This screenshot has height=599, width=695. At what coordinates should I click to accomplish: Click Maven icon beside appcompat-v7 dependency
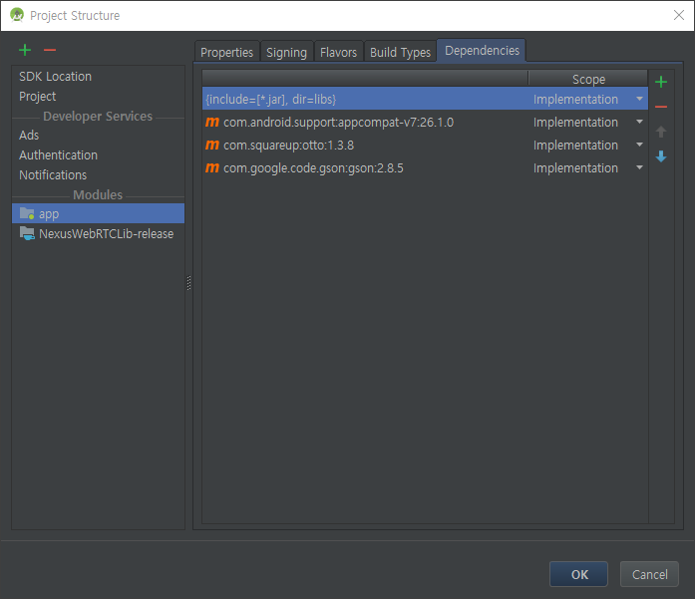coord(212,122)
